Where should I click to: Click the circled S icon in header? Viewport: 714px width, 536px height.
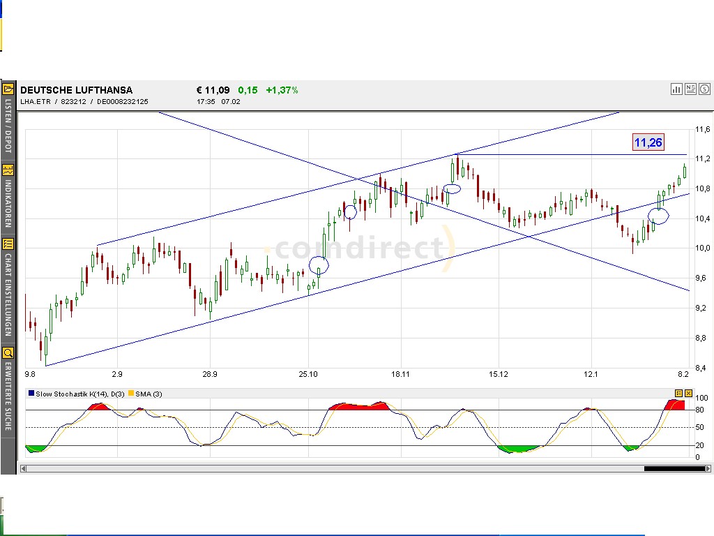[704, 89]
